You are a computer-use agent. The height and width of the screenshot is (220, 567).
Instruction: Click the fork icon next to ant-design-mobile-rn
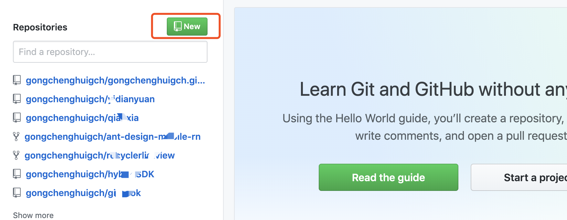click(x=16, y=136)
